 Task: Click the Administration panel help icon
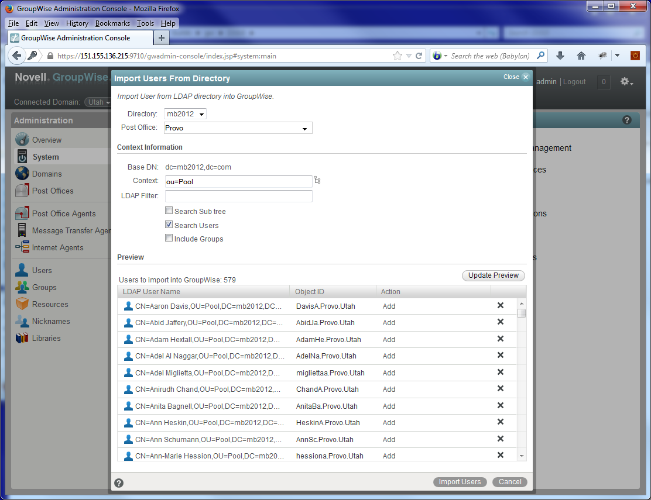click(627, 120)
